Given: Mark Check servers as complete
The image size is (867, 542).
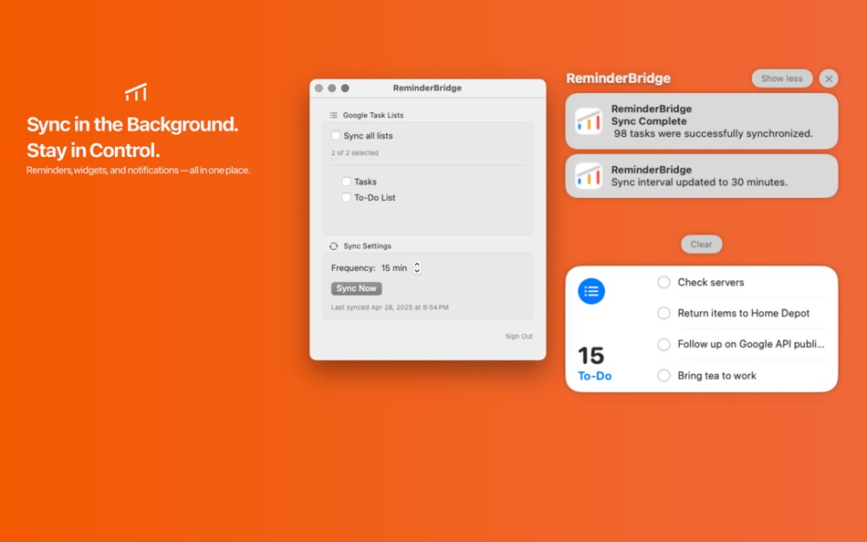Looking at the screenshot, I should (x=663, y=282).
